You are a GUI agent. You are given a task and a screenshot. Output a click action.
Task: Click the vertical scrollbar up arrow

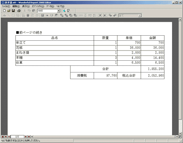(180, 20)
